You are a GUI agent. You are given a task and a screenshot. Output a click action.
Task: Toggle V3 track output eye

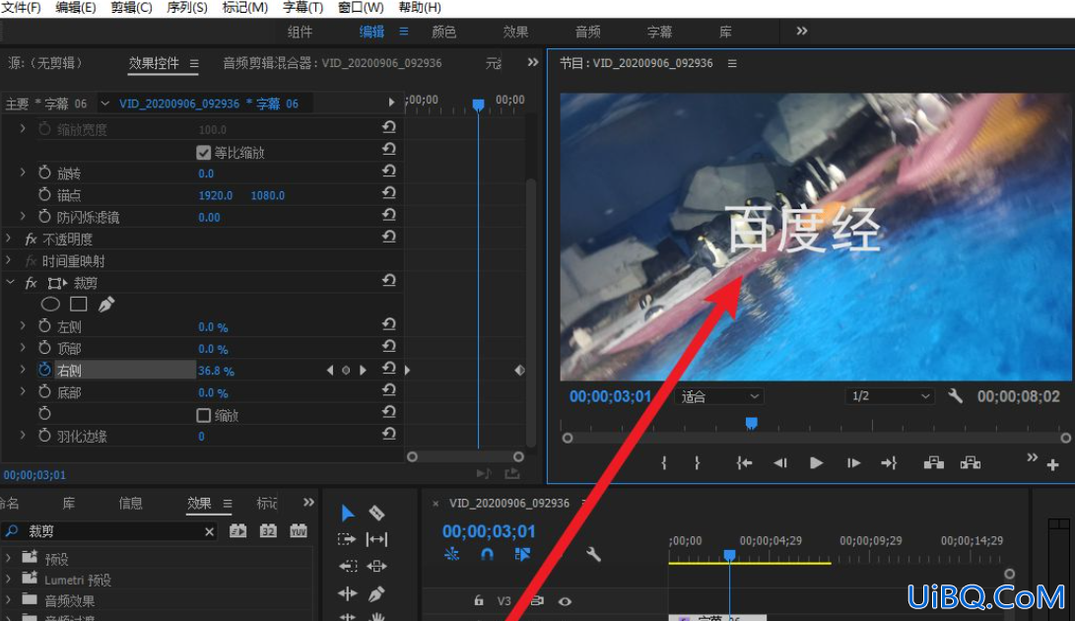click(x=565, y=601)
